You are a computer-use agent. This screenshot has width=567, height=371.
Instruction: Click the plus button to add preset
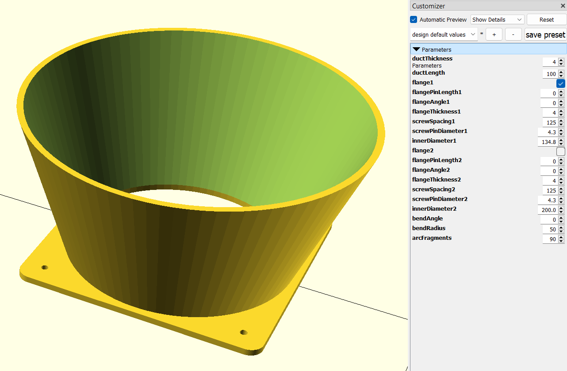(x=494, y=34)
